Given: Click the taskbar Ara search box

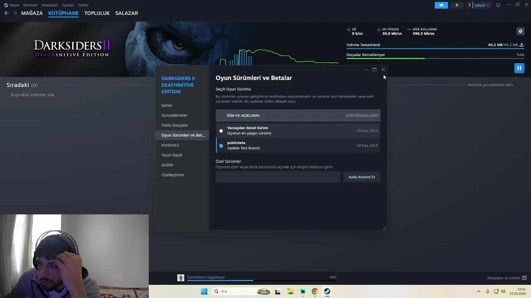Looking at the screenshot, I should [x=242, y=291].
